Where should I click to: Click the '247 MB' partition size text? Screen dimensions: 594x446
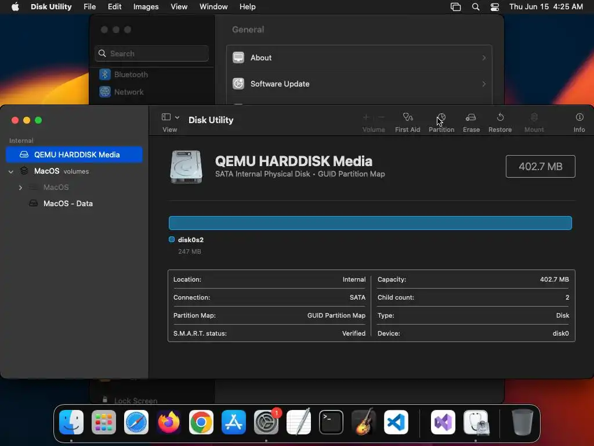(190, 251)
